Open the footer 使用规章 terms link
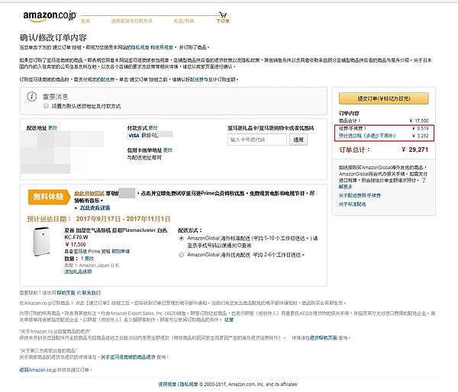 (167, 384)
